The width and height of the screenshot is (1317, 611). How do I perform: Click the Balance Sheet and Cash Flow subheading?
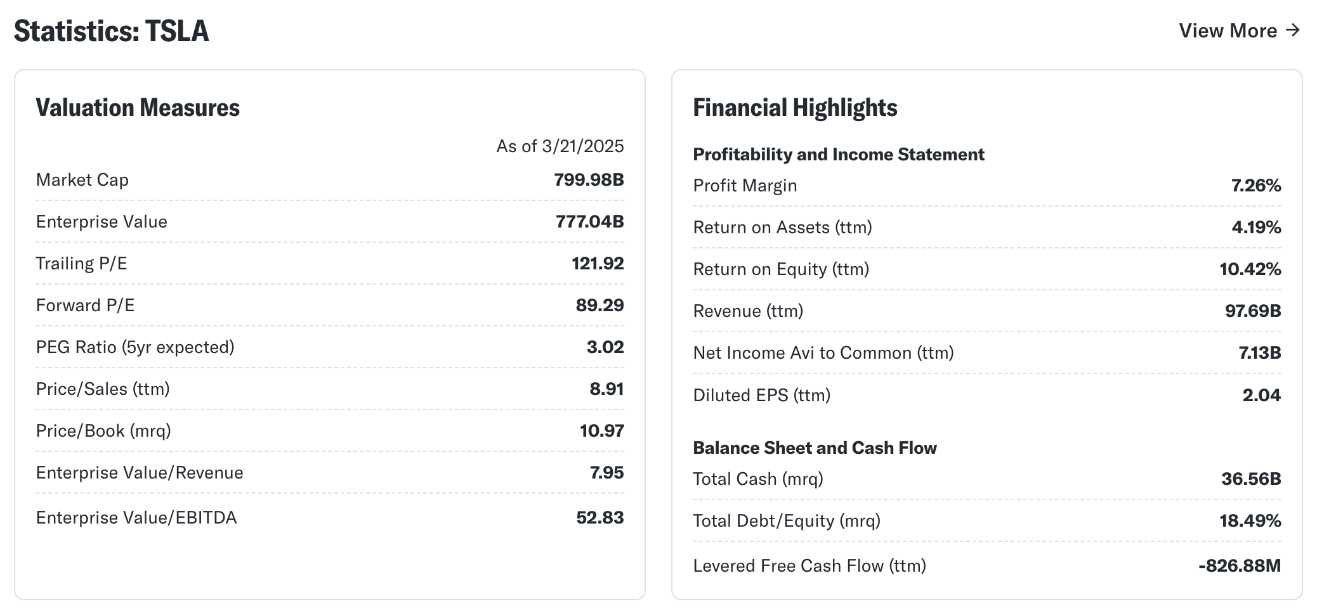(815, 448)
